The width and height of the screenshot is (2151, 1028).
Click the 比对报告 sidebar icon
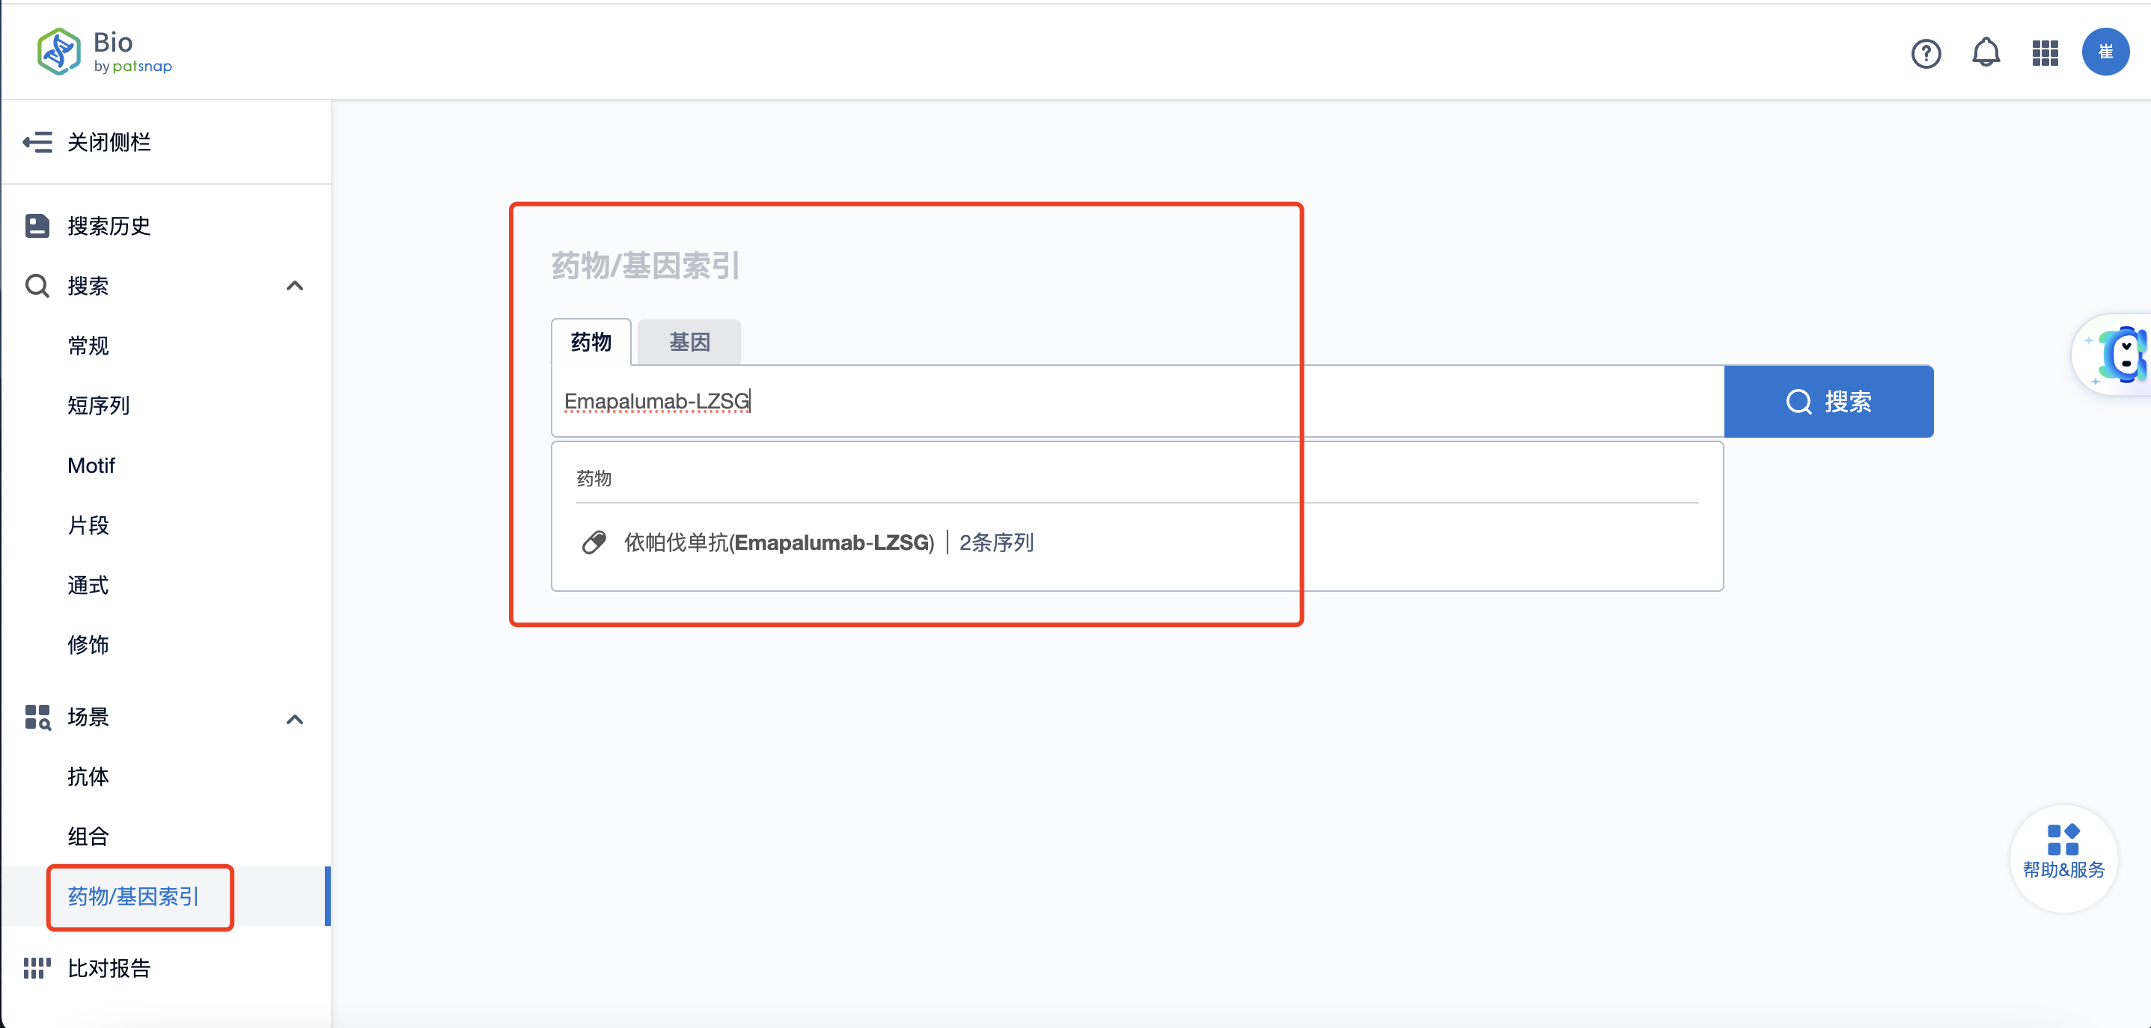point(36,968)
